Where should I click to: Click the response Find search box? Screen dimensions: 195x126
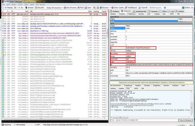(144, 120)
